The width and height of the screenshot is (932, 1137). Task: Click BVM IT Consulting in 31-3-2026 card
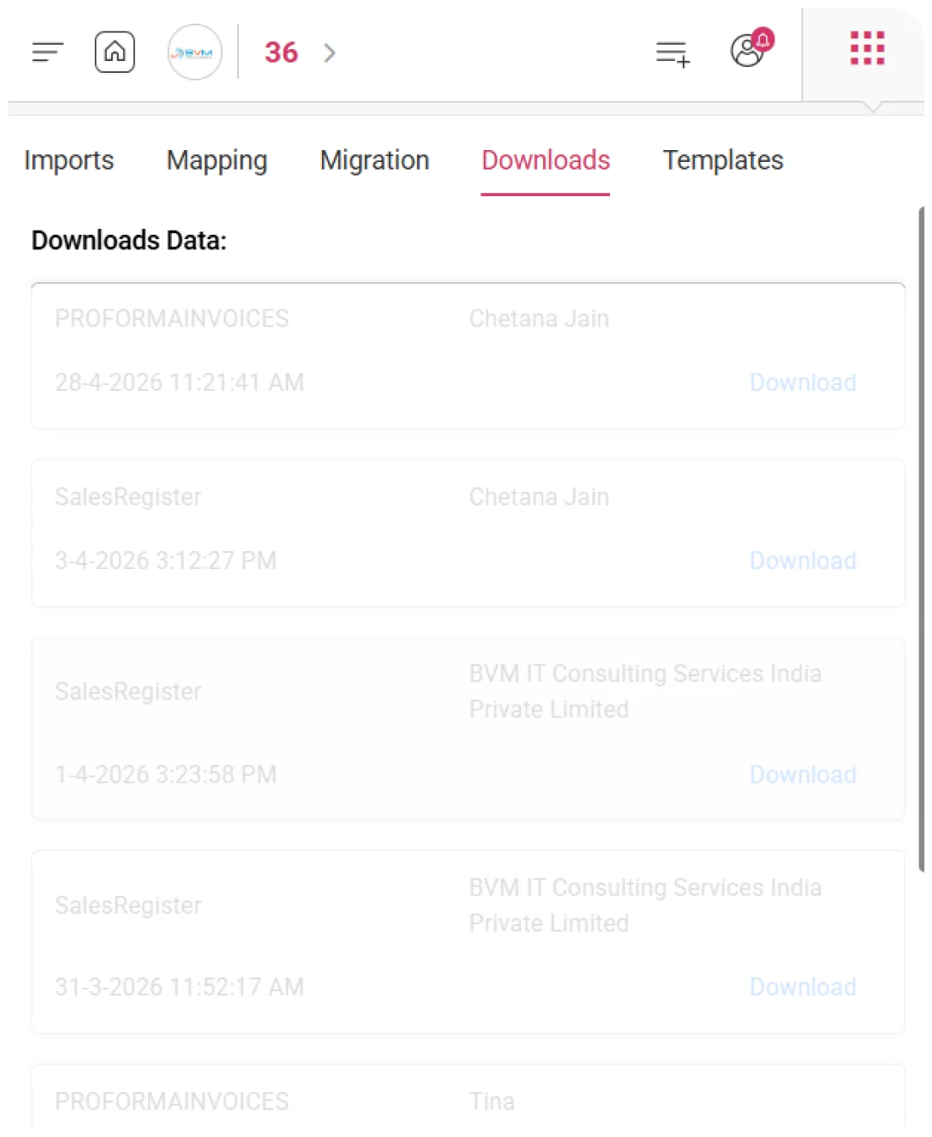point(645,905)
